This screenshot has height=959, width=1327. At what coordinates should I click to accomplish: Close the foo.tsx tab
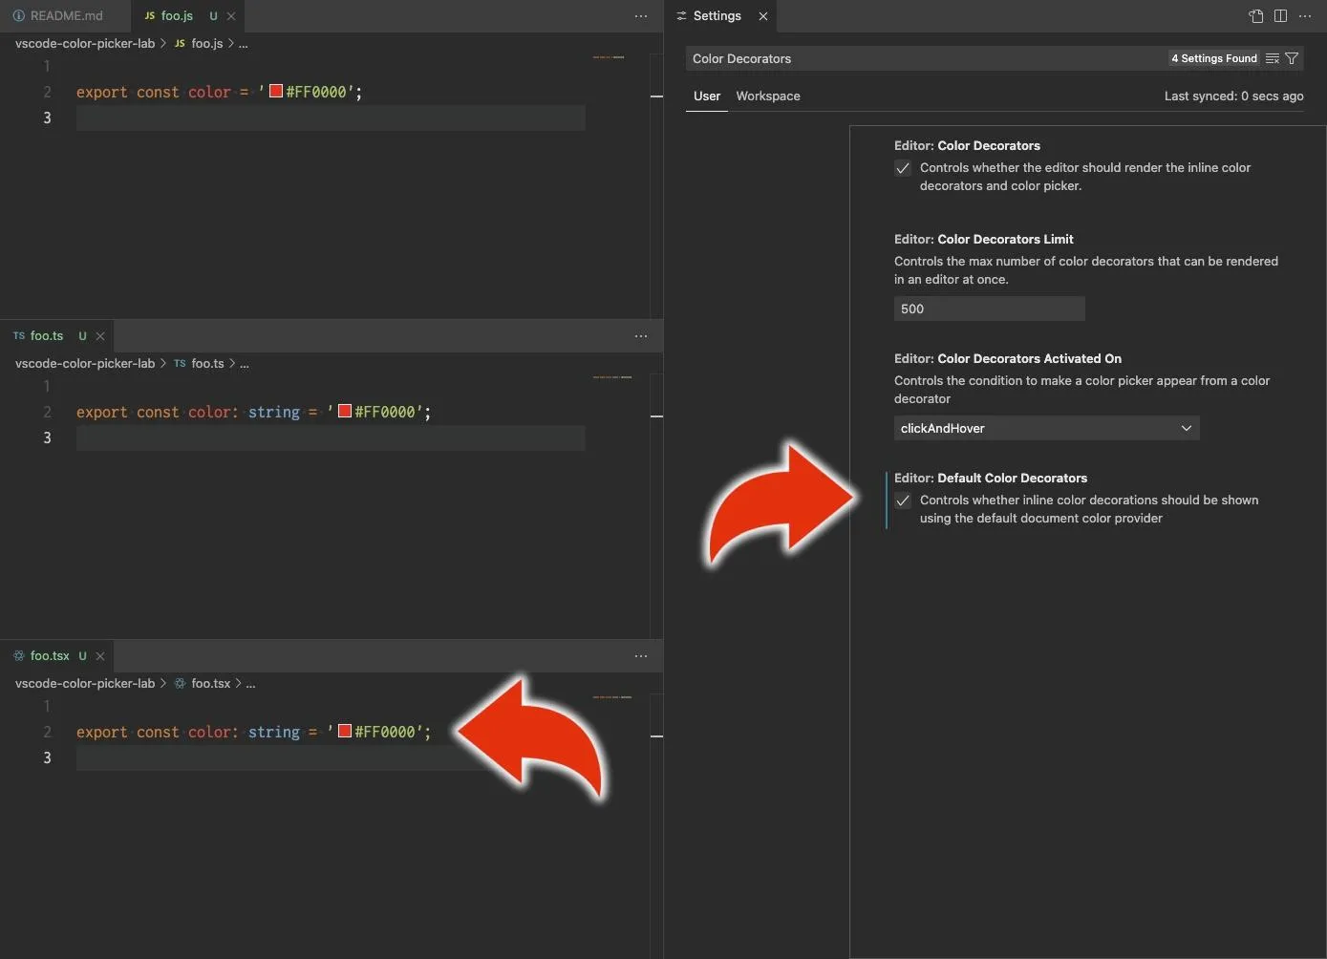click(x=100, y=656)
